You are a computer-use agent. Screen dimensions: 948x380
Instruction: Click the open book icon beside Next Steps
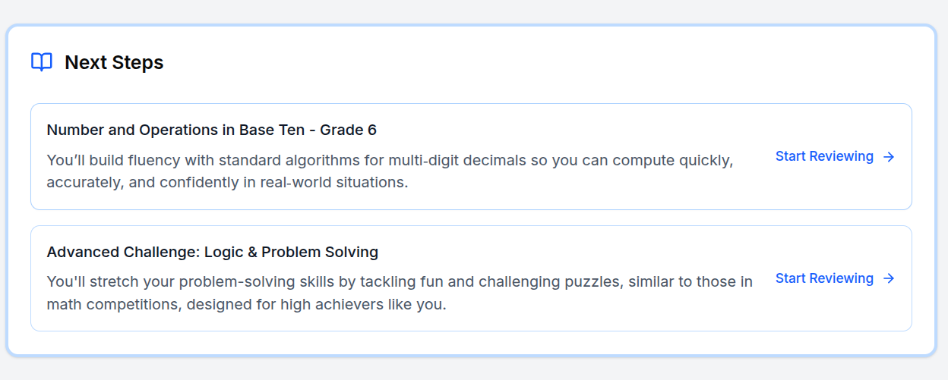coord(42,62)
